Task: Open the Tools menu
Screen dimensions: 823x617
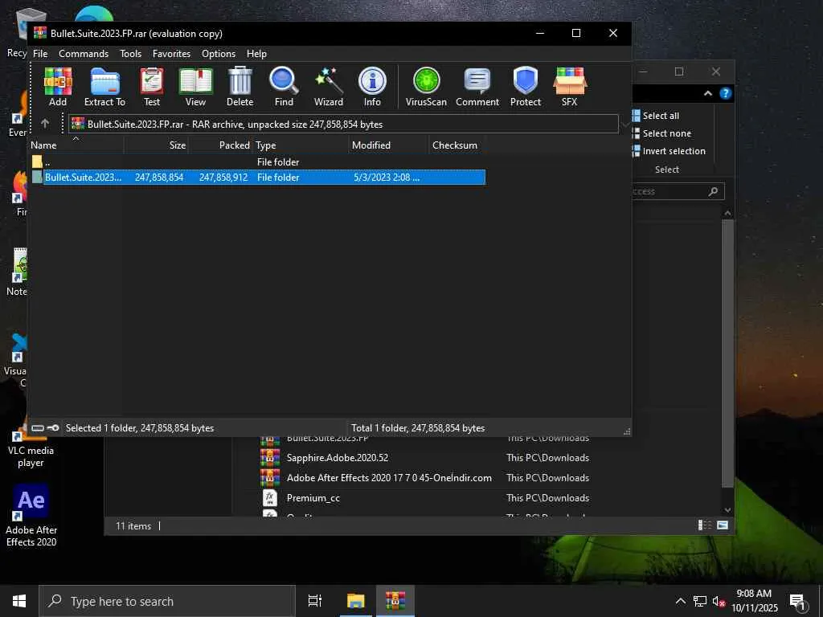Action: click(130, 54)
